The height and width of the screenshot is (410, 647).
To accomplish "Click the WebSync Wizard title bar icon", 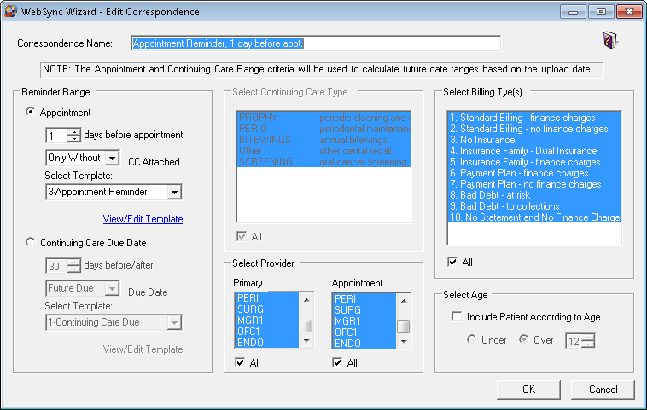I will pos(11,12).
